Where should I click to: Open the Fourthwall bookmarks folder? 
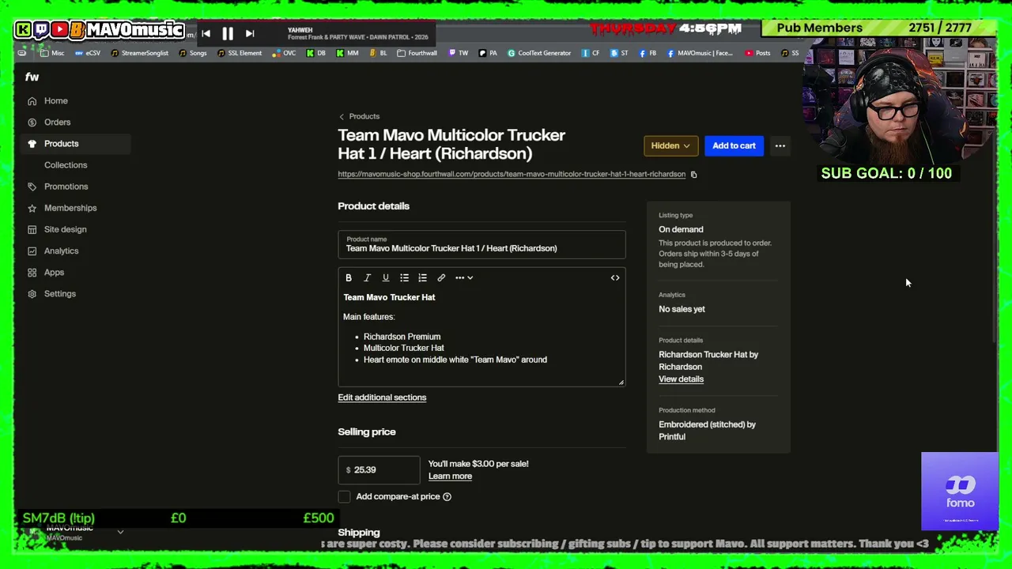(x=417, y=53)
